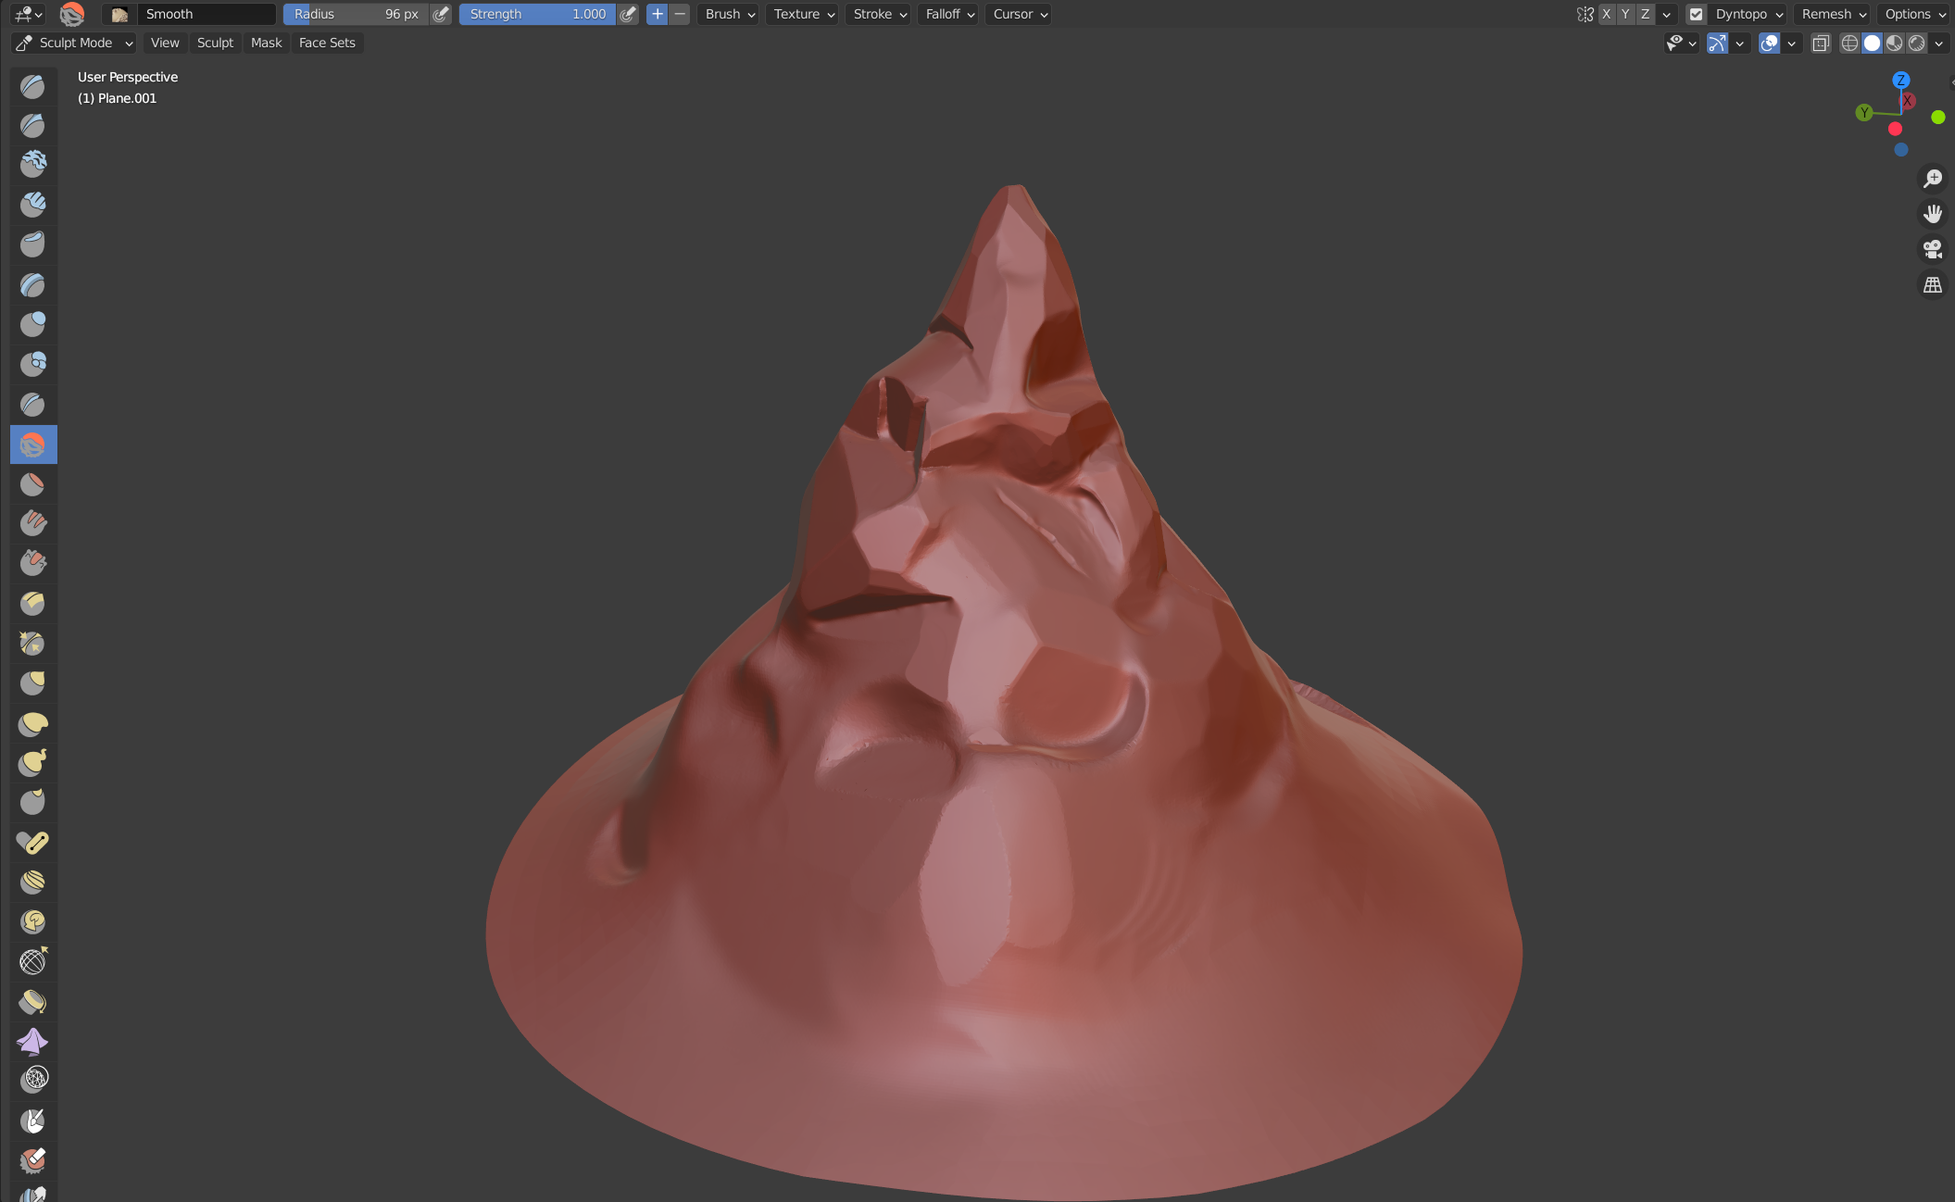Open the Sculpt Mode dropdown

[76, 43]
